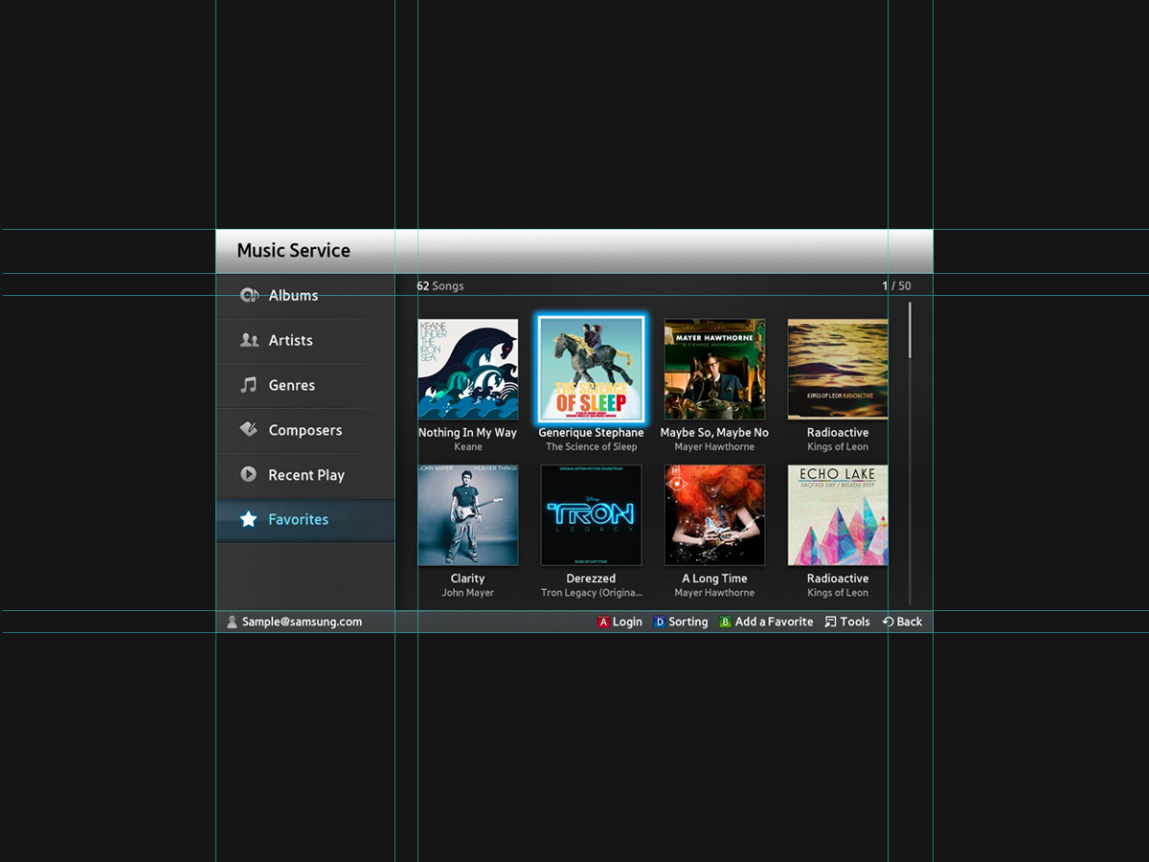Click the Favorites star icon
Image resolution: width=1149 pixels, height=862 pixels.
pyautogui.click(x=249, y=519)
